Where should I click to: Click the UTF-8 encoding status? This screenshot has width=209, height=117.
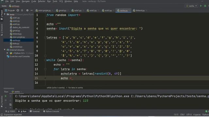pos(189,115)
